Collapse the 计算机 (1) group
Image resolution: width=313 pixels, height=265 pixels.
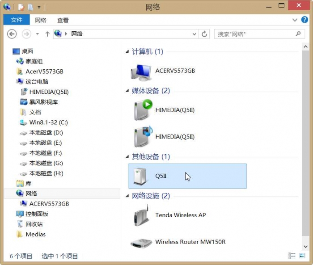tap(127, 51)
